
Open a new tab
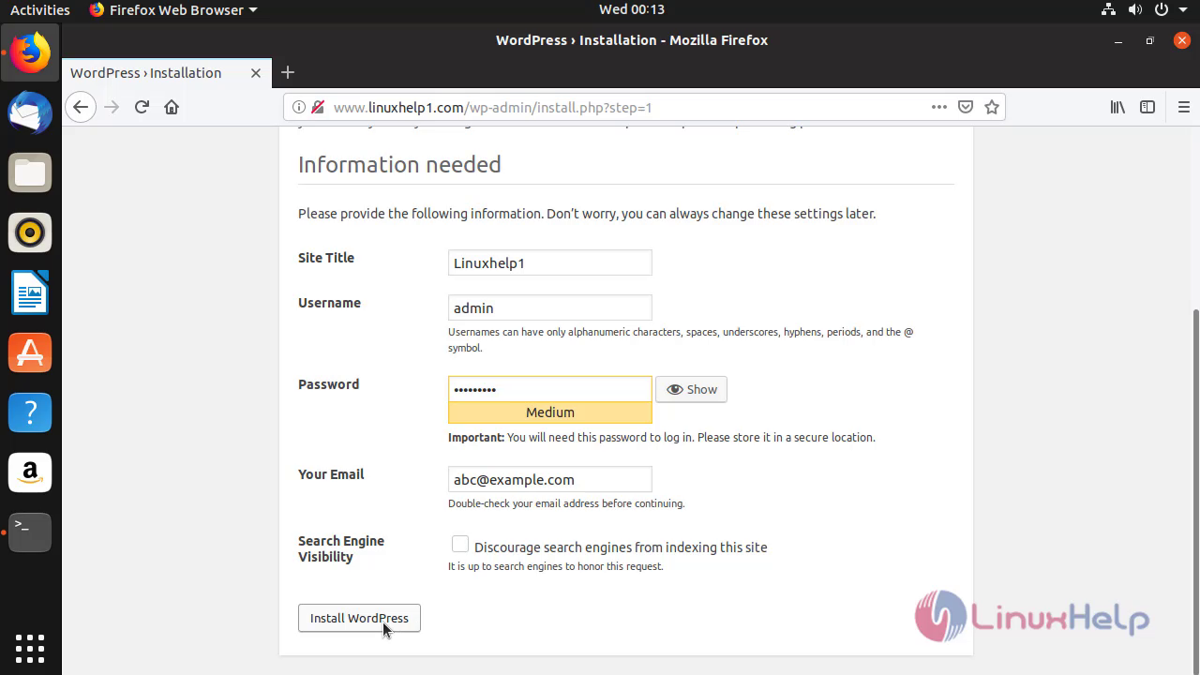(x=288, y=72)
